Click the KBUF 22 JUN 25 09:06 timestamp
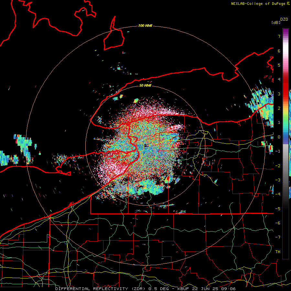Viewport: 291px width, 291px height. pyautogui.click(x=207, y=289)
